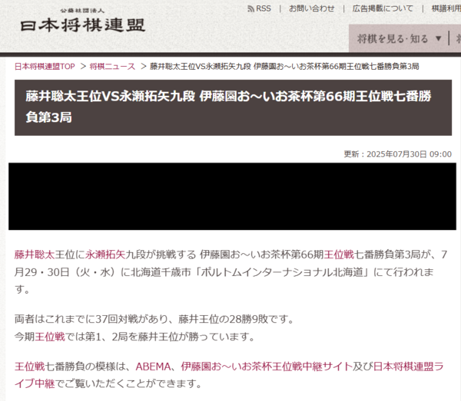The height and width of the screenshot is (401, 461).
Task: Open 藤井聡太 player profile link
Action: 35,255
